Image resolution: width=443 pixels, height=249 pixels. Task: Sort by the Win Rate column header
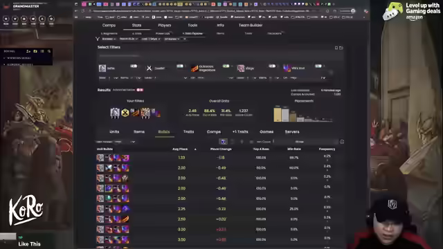[x=293, y=149]
